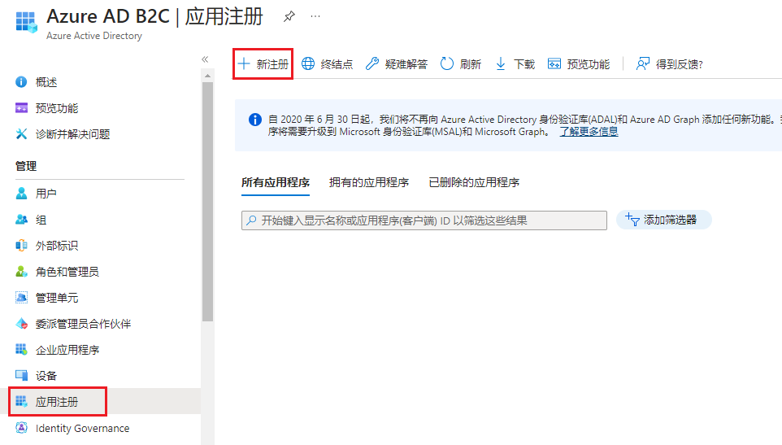This screenshot has width=782, height=445.
Task: Click the 组 group icon
Action: [21, 220]
